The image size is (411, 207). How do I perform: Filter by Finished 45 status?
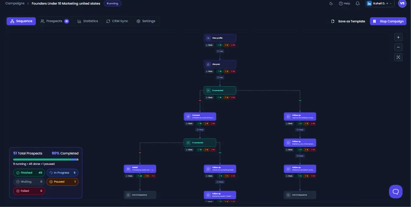(x=29, y=173)
